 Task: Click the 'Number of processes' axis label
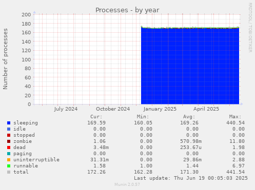5,59
